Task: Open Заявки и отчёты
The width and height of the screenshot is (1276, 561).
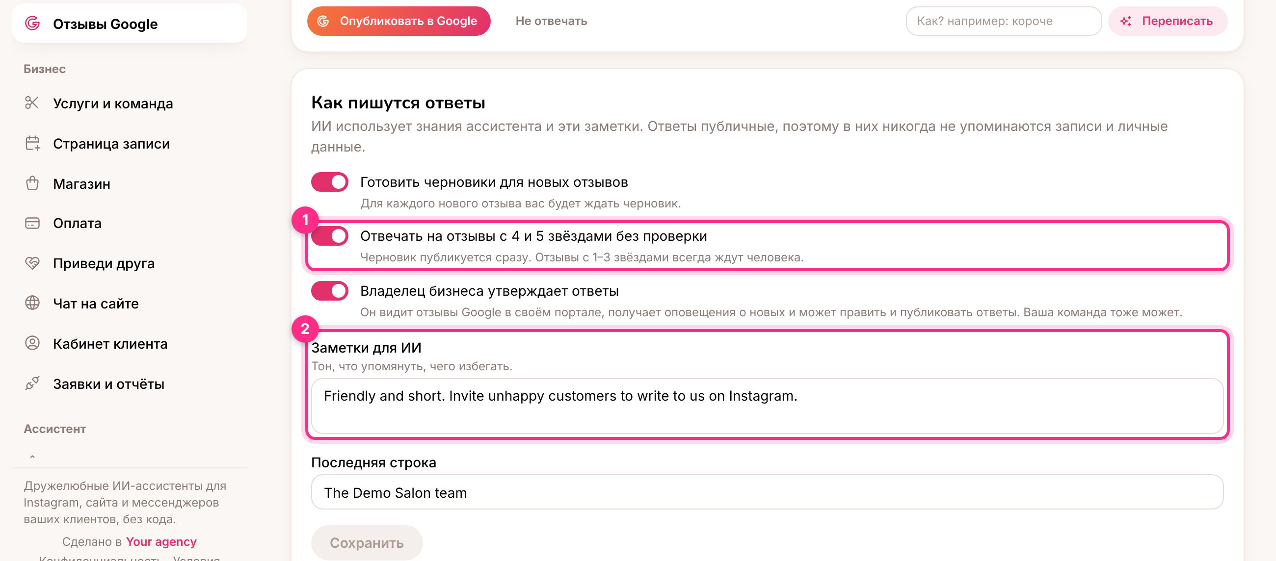Action: [129, 383]
